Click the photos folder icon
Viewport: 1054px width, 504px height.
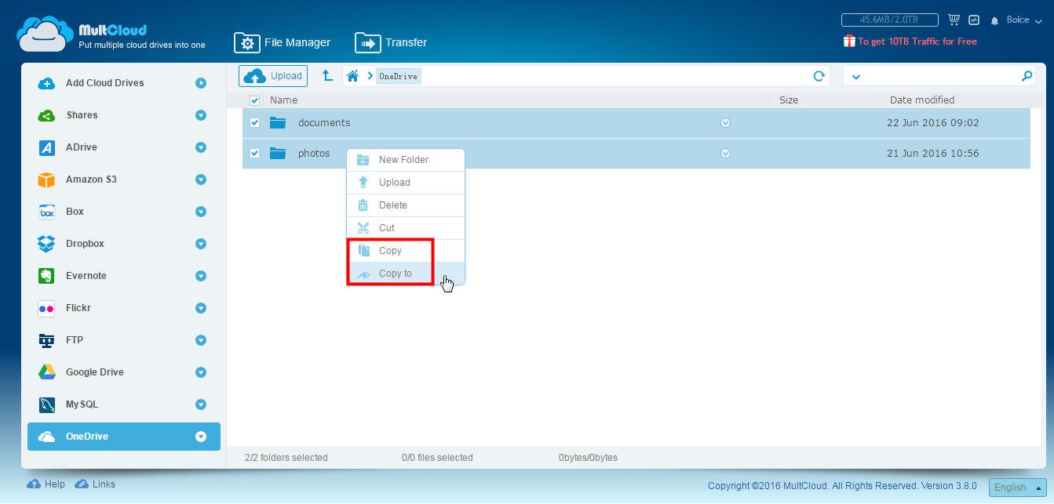click(278, 153)
